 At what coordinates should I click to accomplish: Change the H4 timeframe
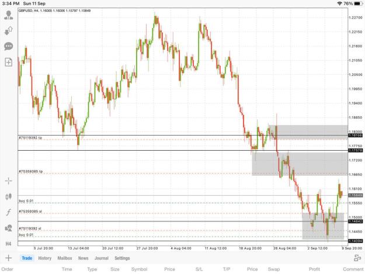[x=8, y=244]
